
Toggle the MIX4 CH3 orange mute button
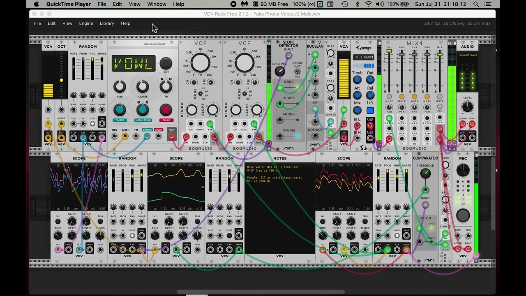tap(415, 96)
